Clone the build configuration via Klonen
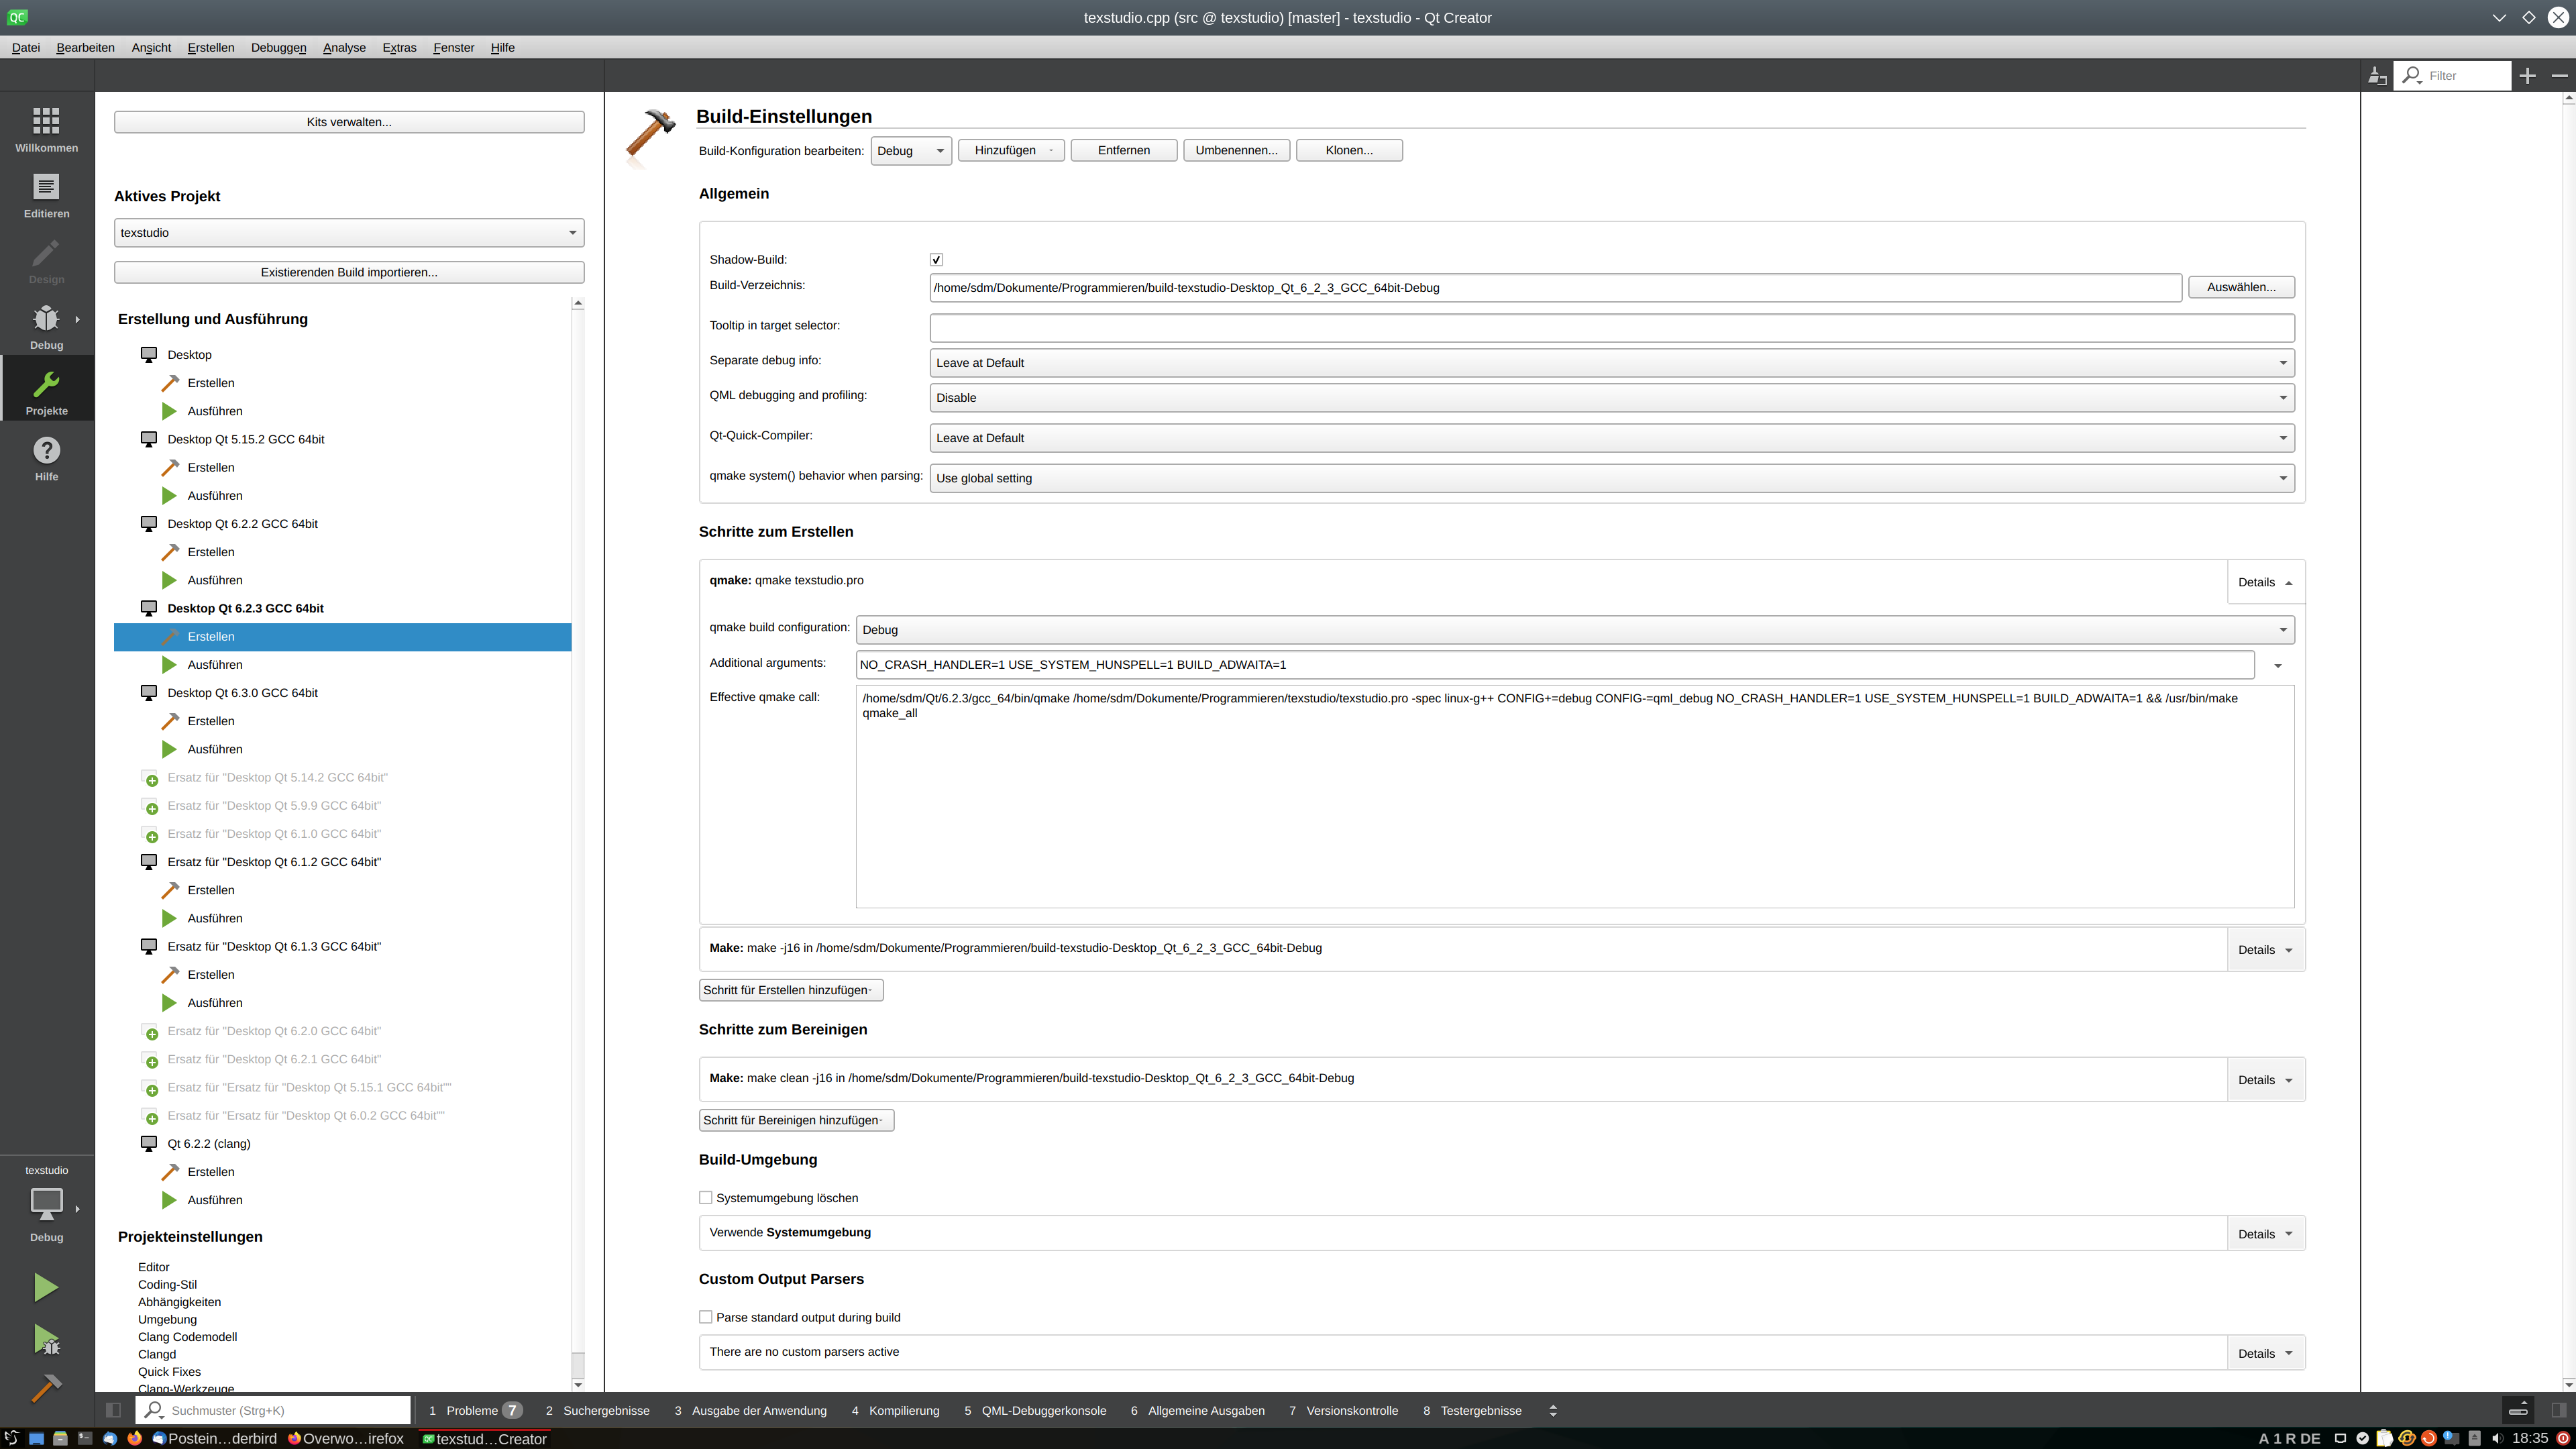 click(x=1348, y=150)
